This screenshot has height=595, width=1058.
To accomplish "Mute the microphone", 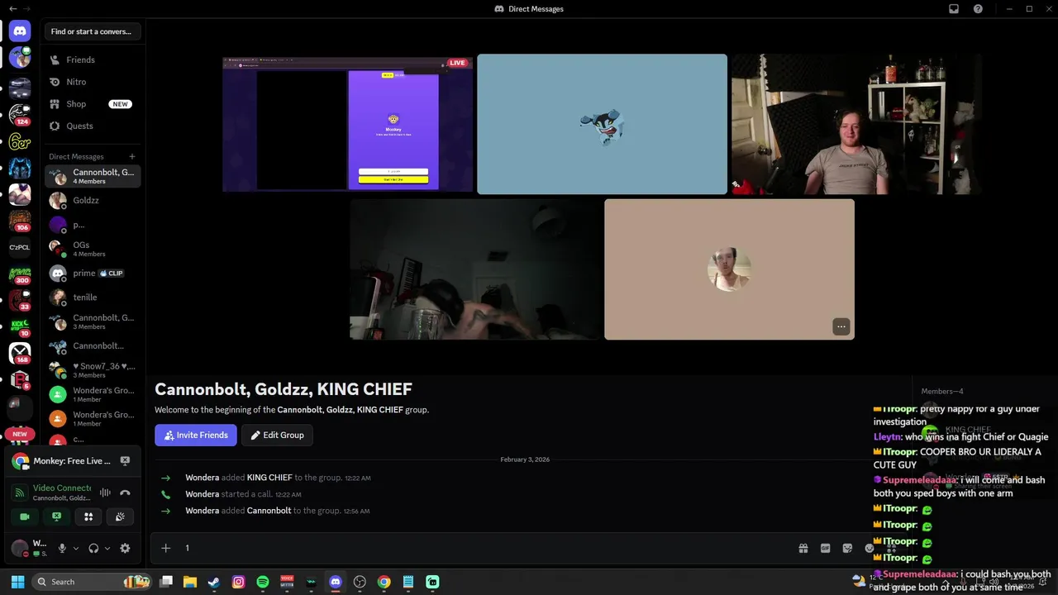I will pos(62,548).
